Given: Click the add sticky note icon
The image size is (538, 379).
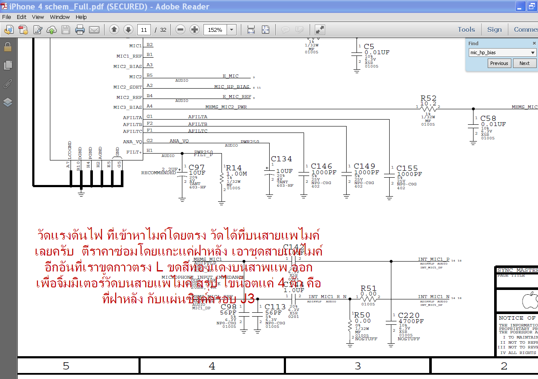Looking at the screenshot, I should [x=285, y=30].
